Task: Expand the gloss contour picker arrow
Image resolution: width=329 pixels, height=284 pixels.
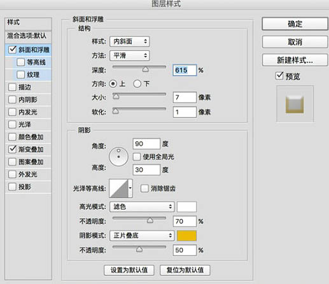Action: coord(130,188)
